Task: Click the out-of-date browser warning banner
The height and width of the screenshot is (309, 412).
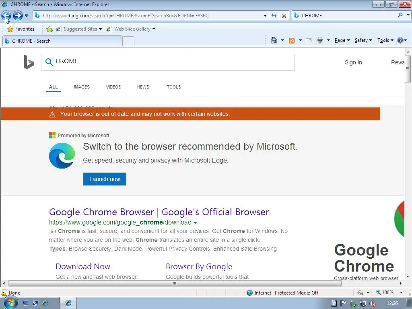Action: point(190,114)
